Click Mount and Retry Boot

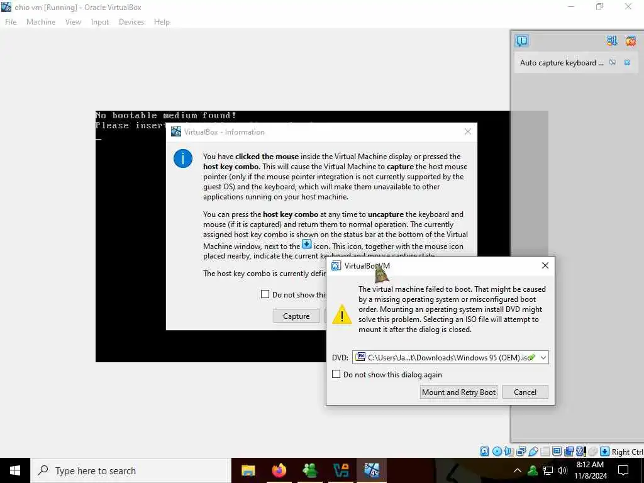pyautogui.click(x=458, y=392)
